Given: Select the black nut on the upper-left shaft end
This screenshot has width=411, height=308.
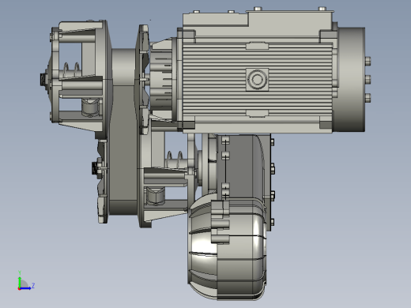Looking at the screenshot, I should pos(43,79).
